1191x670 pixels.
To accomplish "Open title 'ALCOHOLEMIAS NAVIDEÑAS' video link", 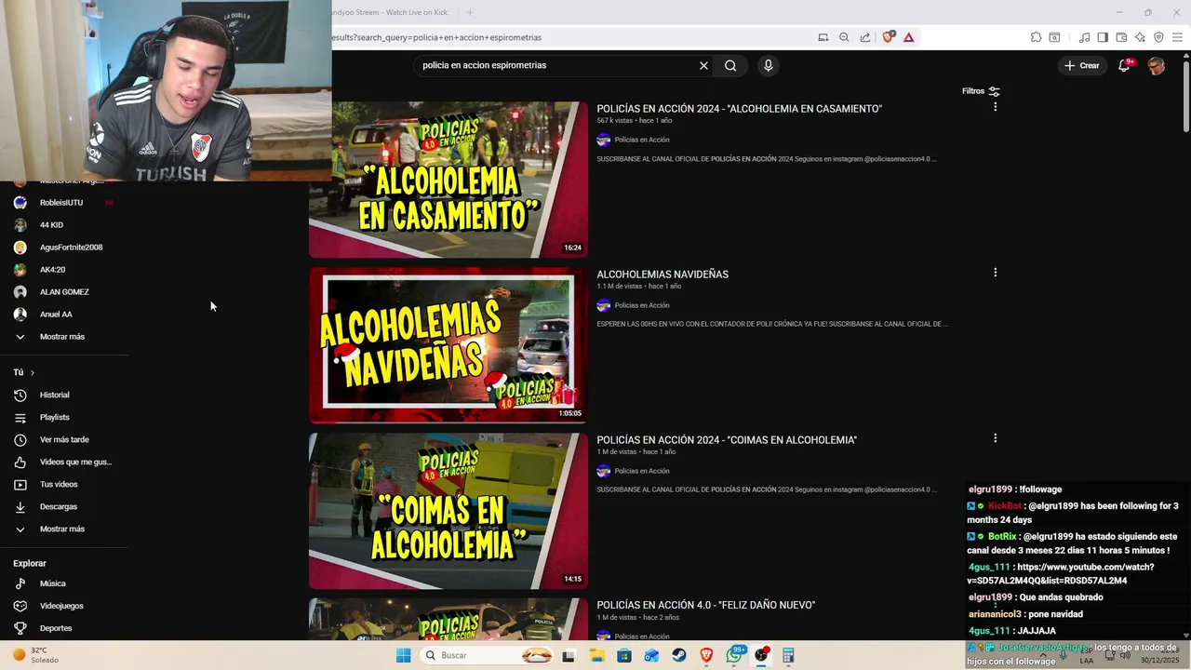I will pos(662,275).
